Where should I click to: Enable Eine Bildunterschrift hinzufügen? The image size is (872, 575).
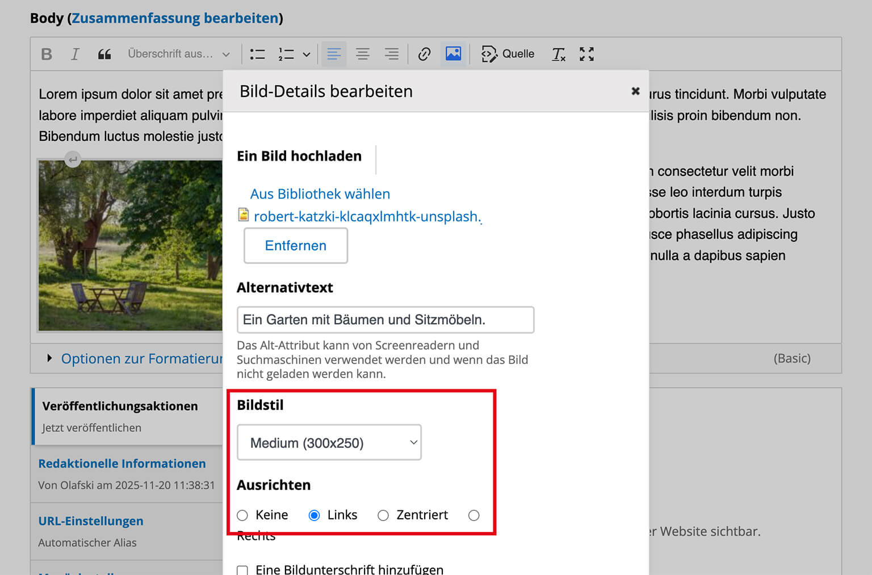pyautogui.click(x=242, y=569)
